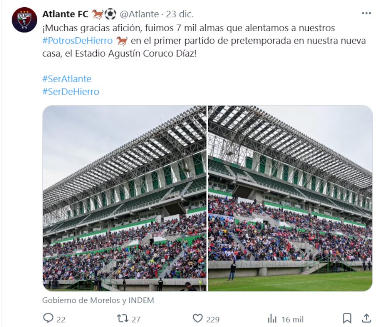
Task: Click the Atlante FC display name
Action: (65, 14)
